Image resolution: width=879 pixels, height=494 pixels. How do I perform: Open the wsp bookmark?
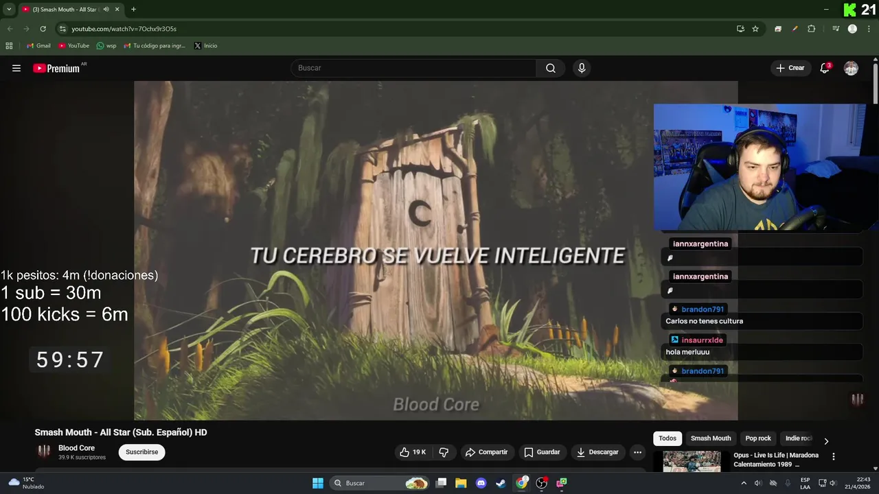click(106, 46)
